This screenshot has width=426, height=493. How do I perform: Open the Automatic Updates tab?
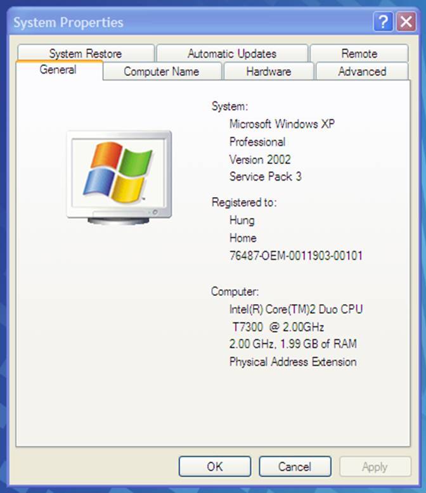[x=232, y=54]
